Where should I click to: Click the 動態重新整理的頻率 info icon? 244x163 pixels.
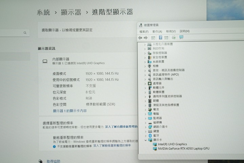54,146
